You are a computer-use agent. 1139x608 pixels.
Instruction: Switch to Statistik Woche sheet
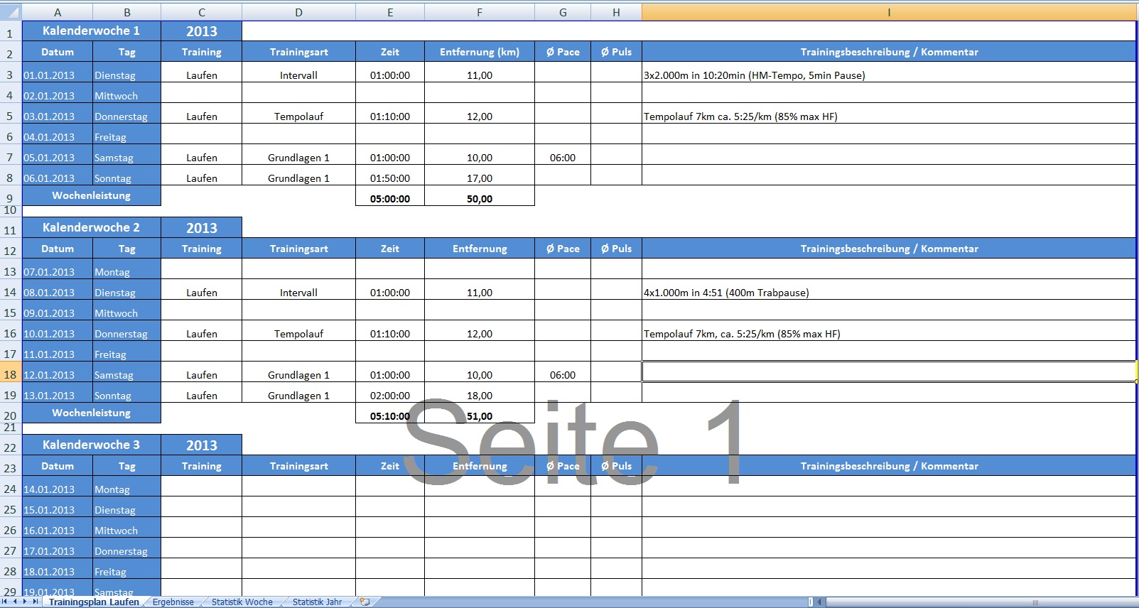242,602
